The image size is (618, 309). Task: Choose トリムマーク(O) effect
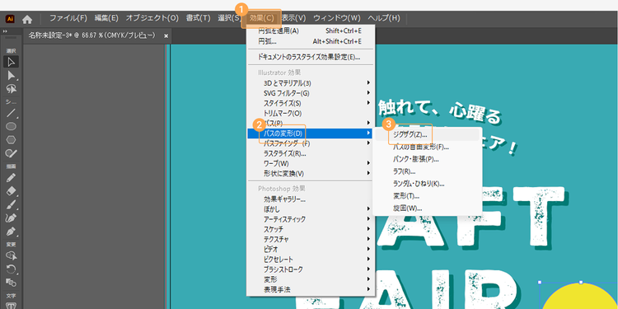click(x=311, y=114)
